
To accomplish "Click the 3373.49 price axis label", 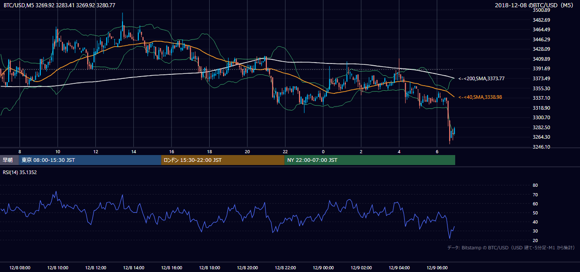I will point(541,78).
